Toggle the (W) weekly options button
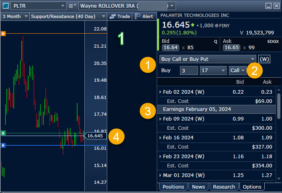This screenshot has height=193, width=282. click(264, 59)
